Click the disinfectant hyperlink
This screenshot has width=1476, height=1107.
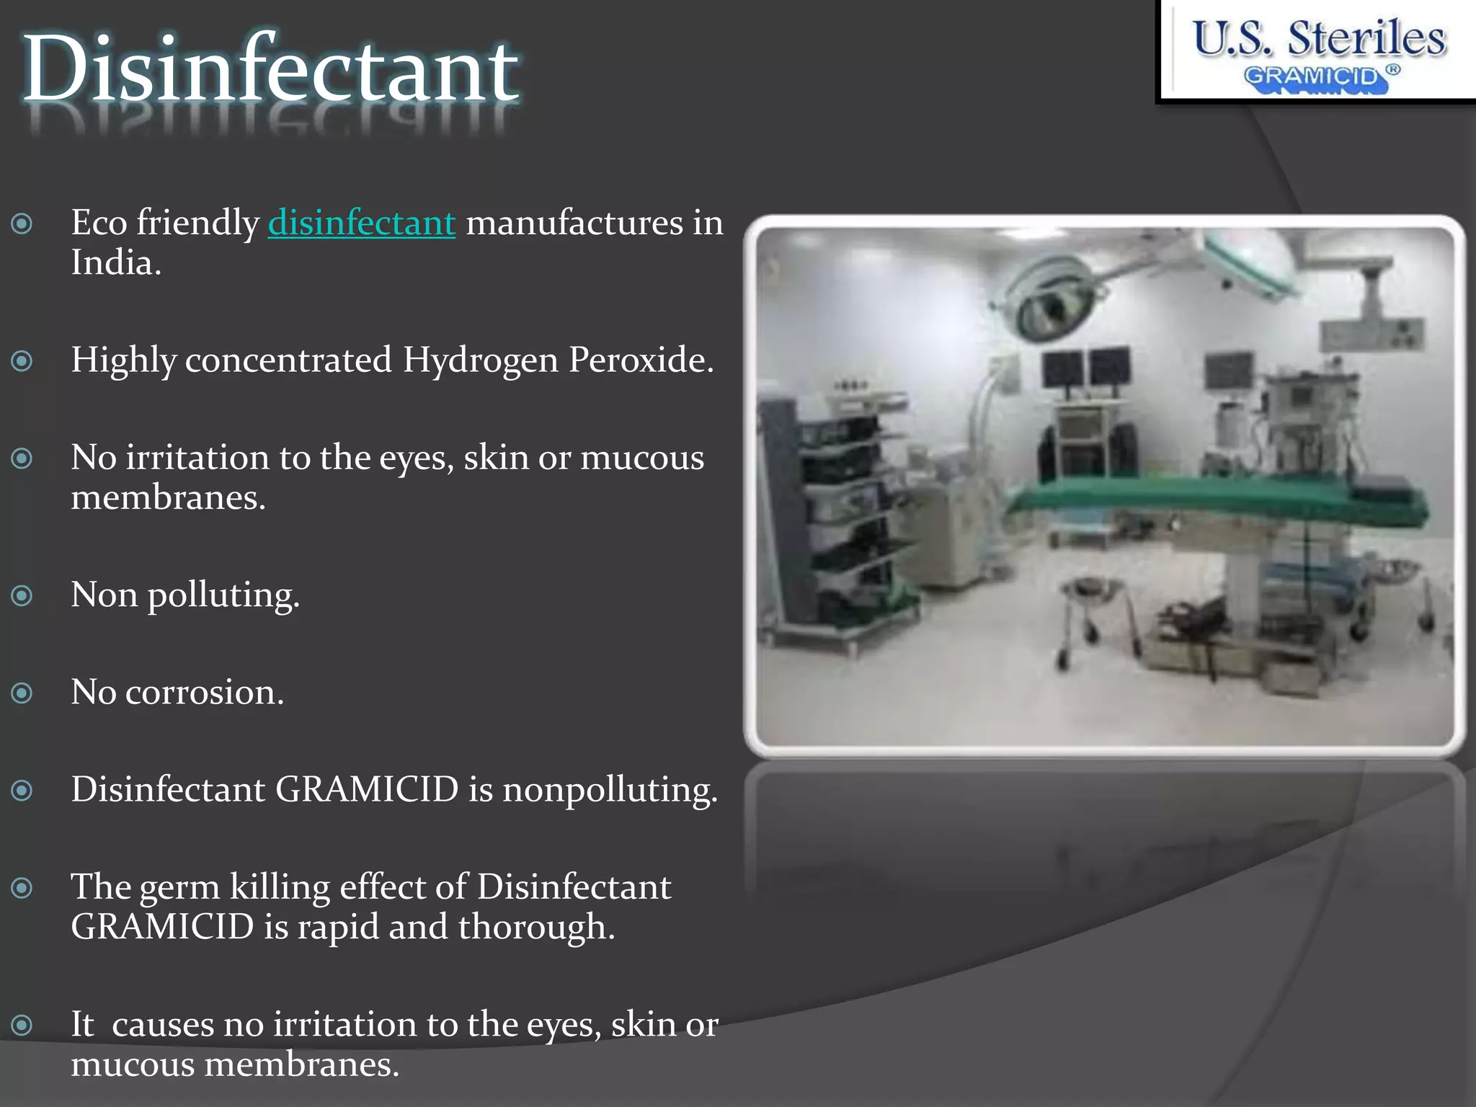click(x=361, y=223)
